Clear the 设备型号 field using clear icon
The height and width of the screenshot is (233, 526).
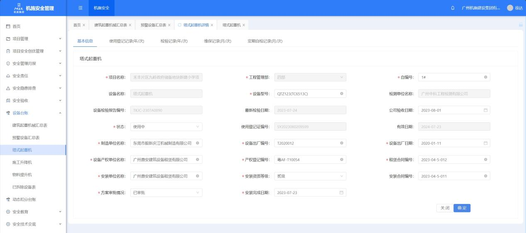[341, 94]
